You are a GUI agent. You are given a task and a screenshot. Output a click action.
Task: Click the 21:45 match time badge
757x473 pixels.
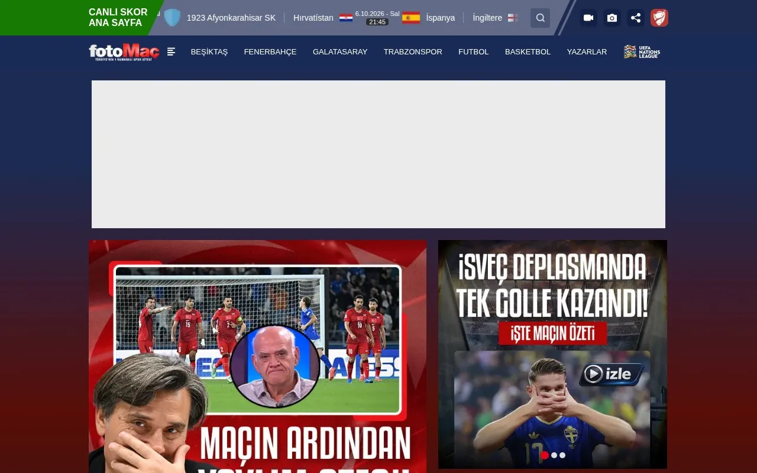click(377, 22)
